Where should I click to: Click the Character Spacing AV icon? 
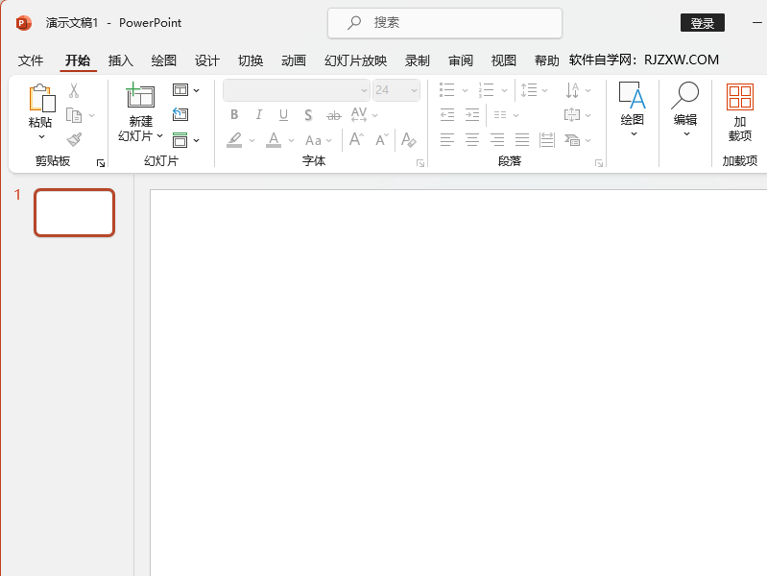[359, 115]
